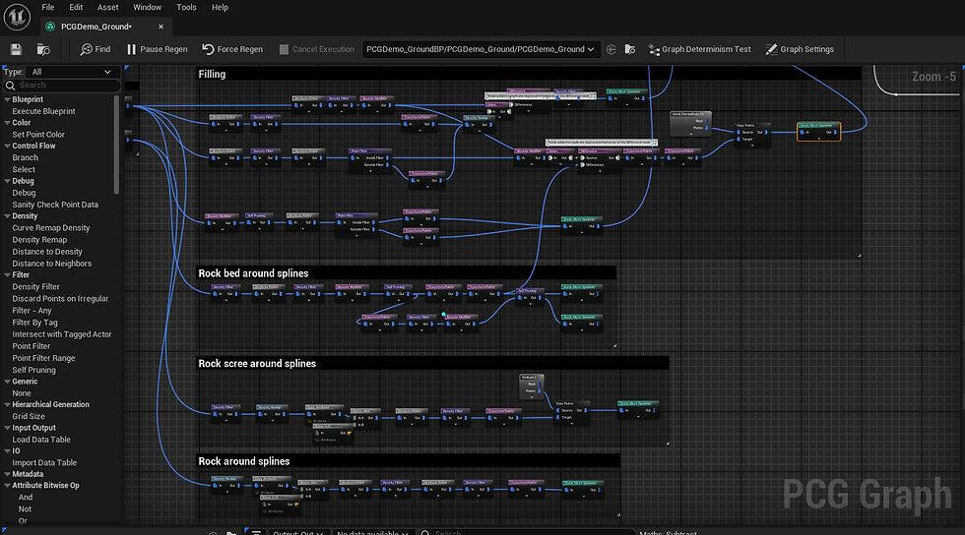Collapse the Input Output category
This screenshot has width=965, height=535.
click(x=8, y=428)
